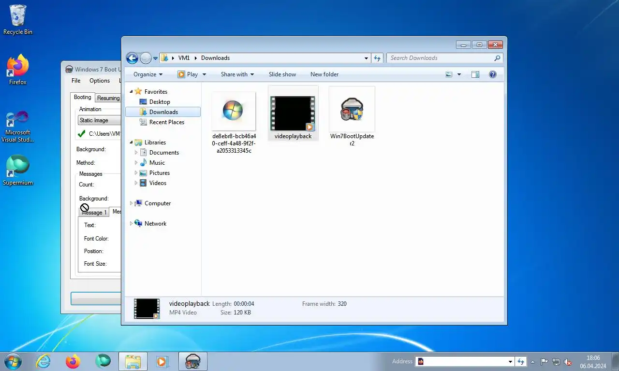Select the videoplayback video file

coord(293,114)
